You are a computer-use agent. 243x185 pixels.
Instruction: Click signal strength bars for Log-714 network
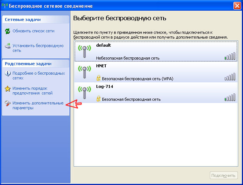point(230,97)
